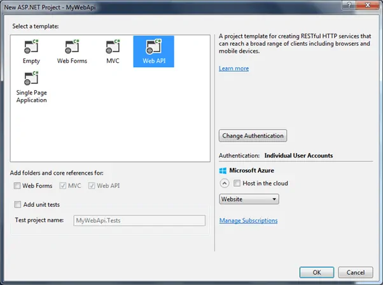Toggle the Web API core references checkbox
383x285 pixels.
point(92,186)
